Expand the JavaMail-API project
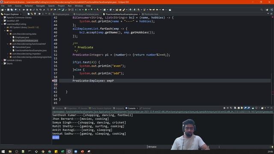274x154 pixels. click(2, 21)
